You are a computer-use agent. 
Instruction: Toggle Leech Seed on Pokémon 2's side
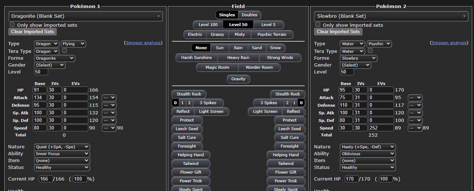[289, 129]
